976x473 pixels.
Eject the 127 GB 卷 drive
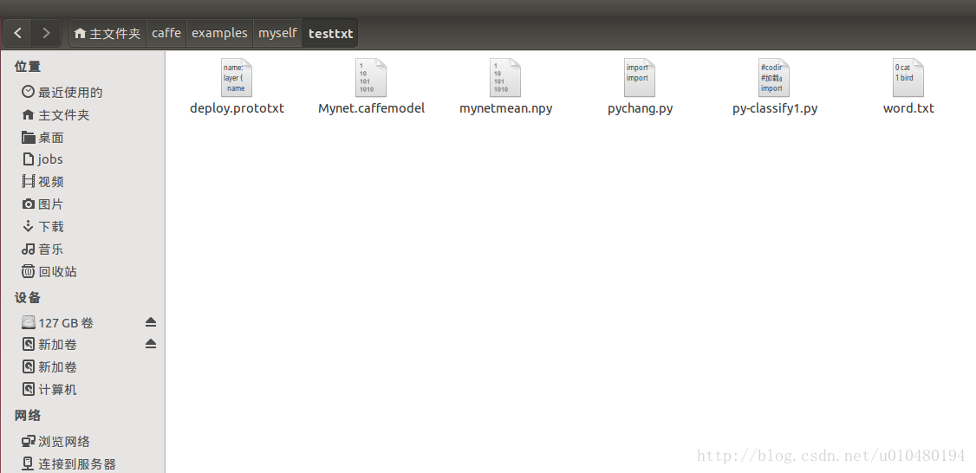point(151,322)
